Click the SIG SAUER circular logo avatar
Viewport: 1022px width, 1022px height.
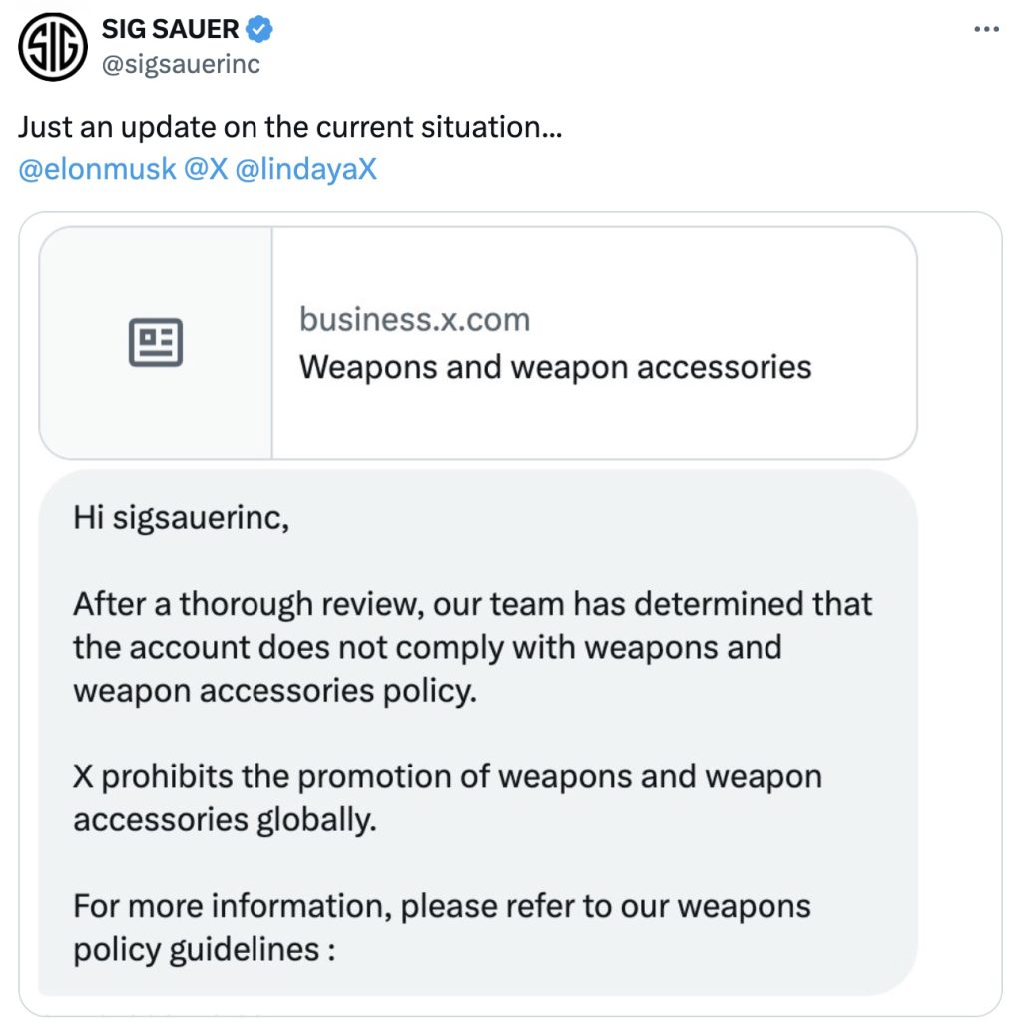coord(54,47)
